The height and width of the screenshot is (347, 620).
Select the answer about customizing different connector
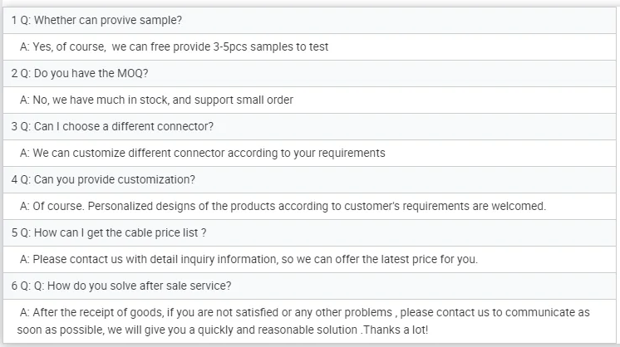[x=202, y=153]
